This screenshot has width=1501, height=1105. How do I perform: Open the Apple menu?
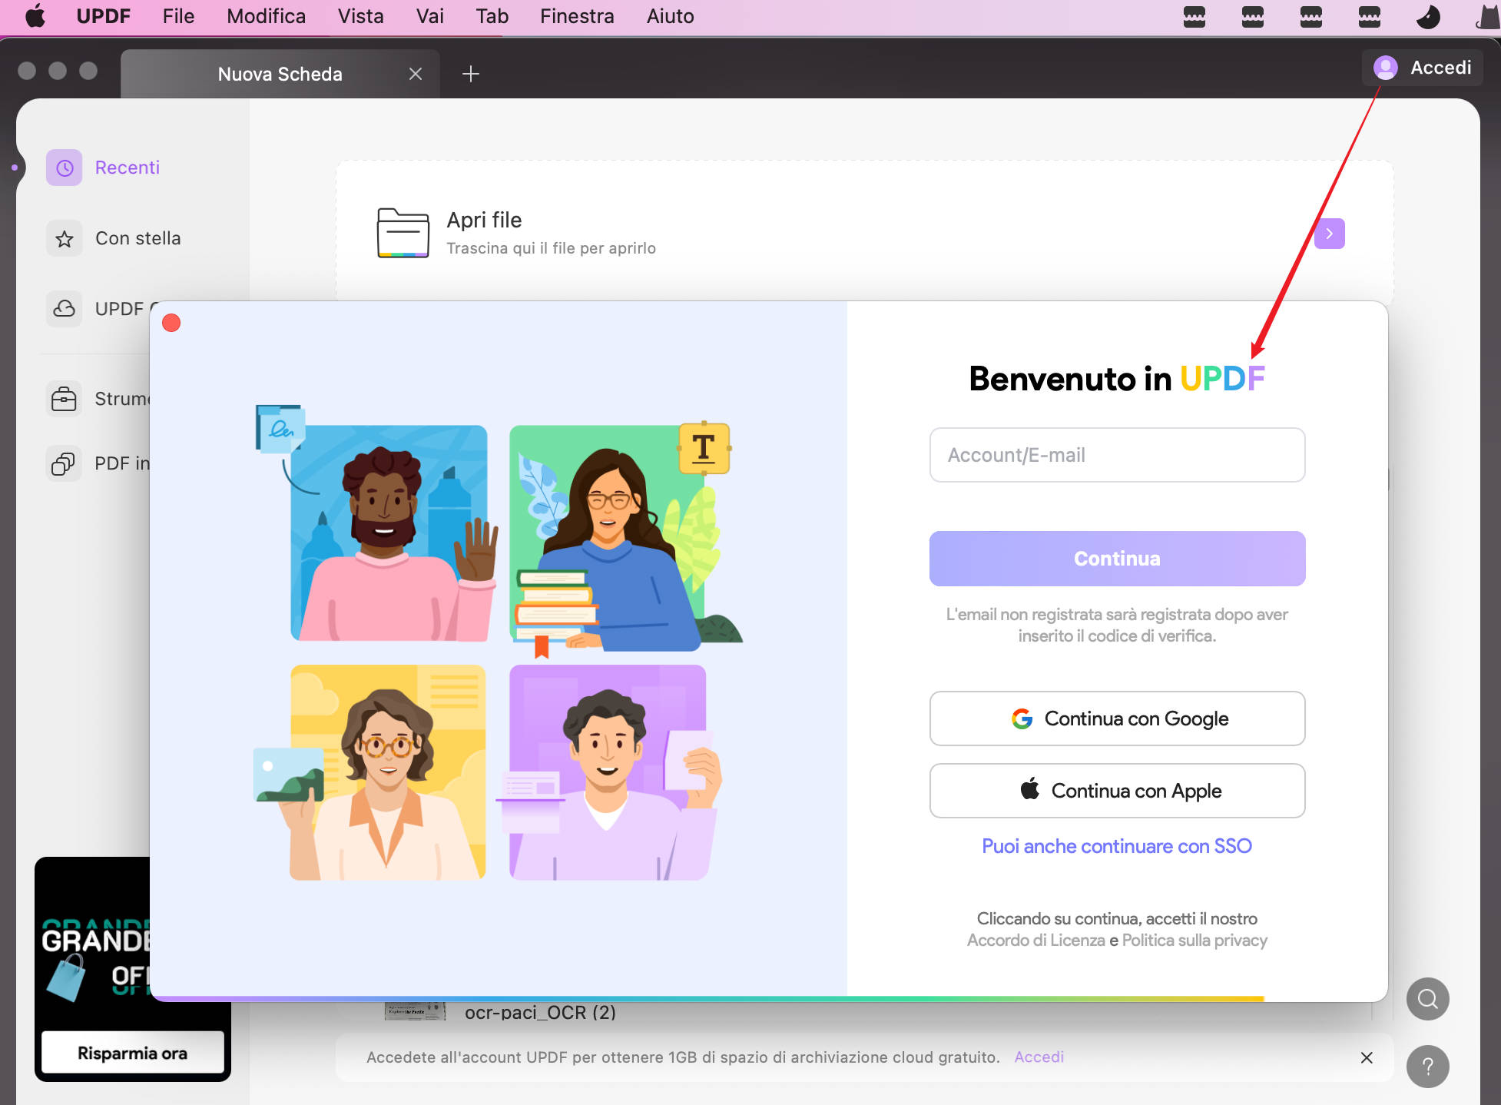35,16
